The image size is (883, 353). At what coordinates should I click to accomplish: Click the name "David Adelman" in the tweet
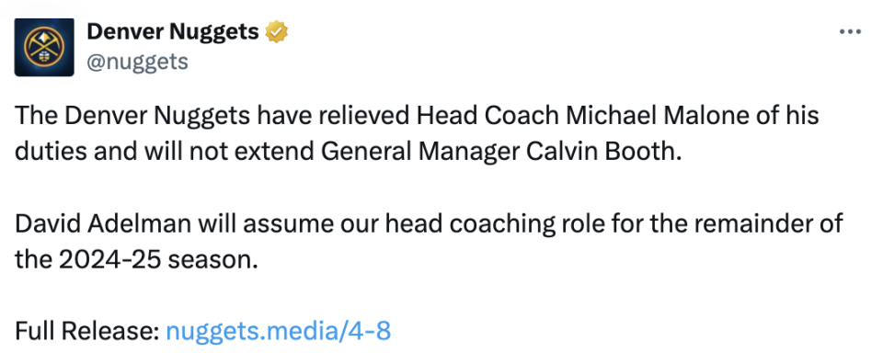(101, 224)
